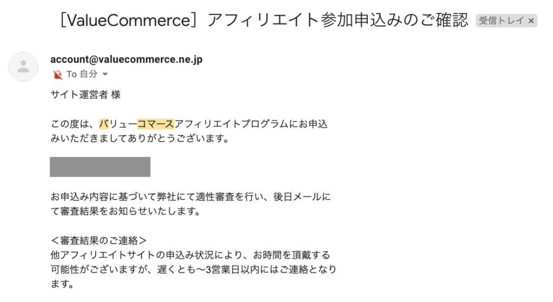Viewport: 553px width, 302px height.
Task: Click the line starting 他アフィリエイトサイトの申込み状況
Action: tap(190, 254)
